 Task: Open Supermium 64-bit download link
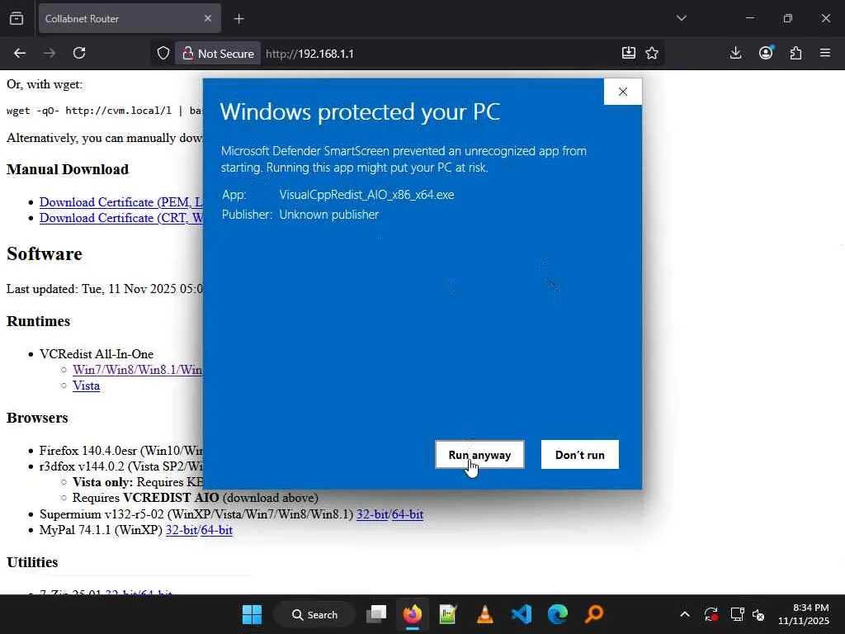click(x=408, y=514)
